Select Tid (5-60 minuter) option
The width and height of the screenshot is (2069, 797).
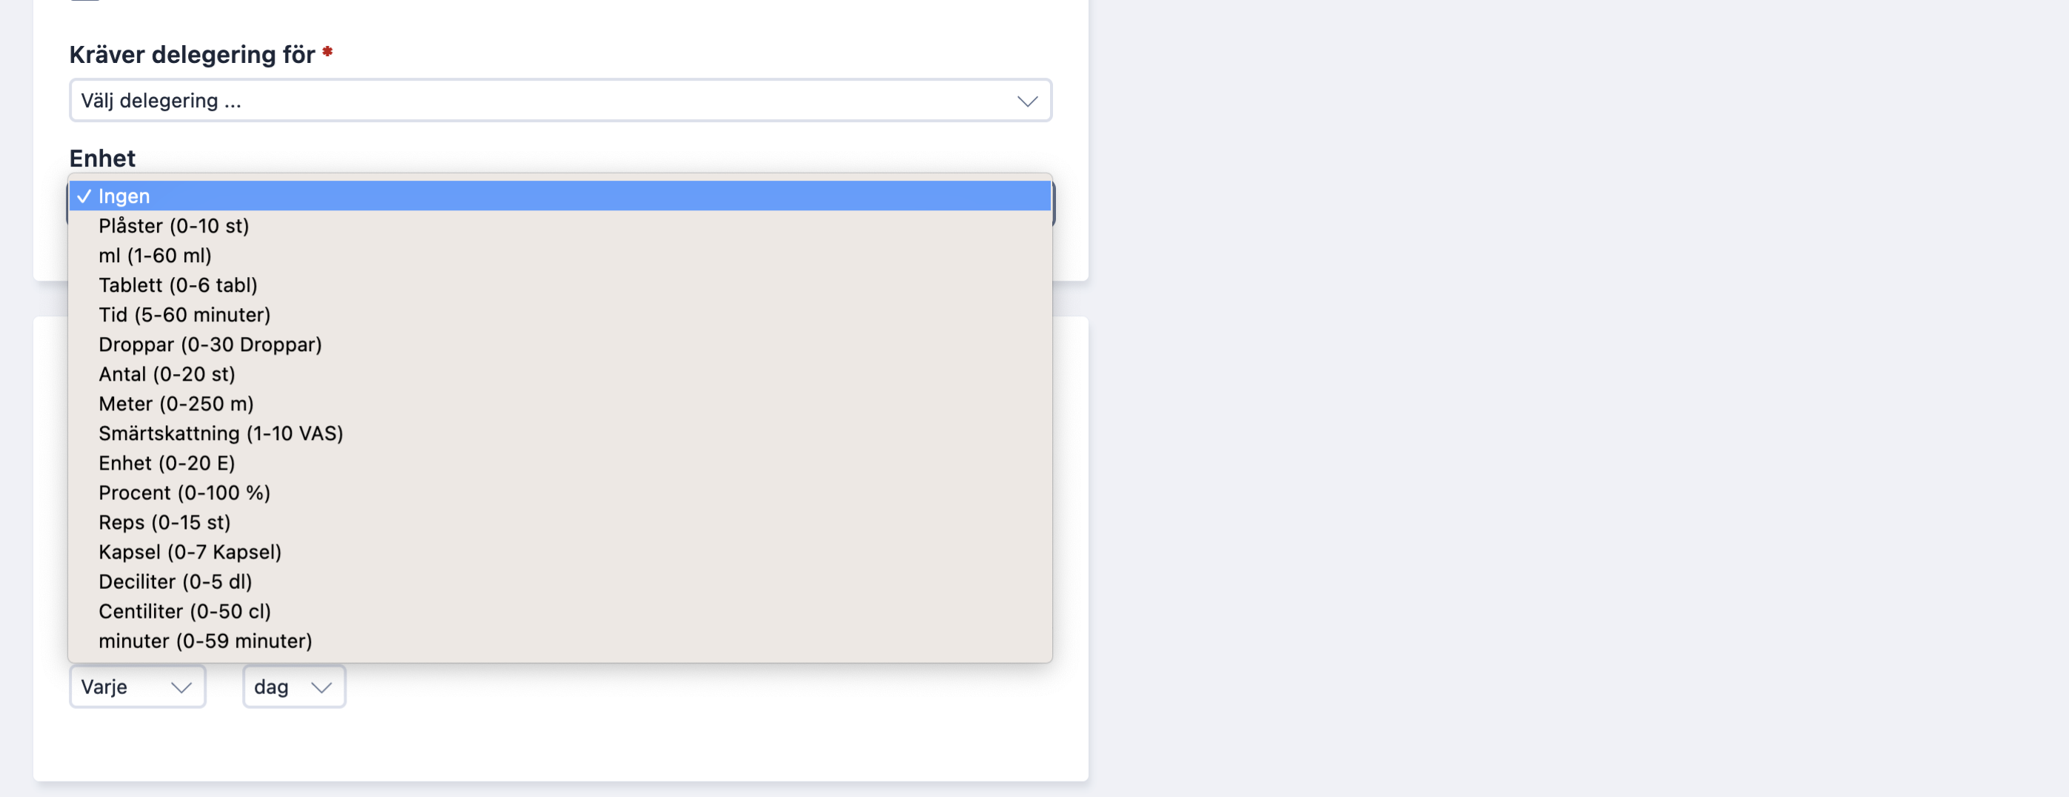pyautogui.click(x=561, y=315)
